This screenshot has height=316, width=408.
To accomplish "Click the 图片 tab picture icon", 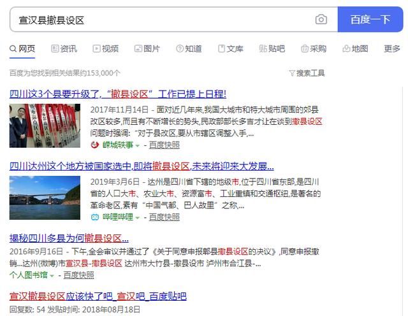I will click(x=138, y=48).
